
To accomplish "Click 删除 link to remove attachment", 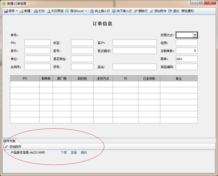I will (84, 152).
